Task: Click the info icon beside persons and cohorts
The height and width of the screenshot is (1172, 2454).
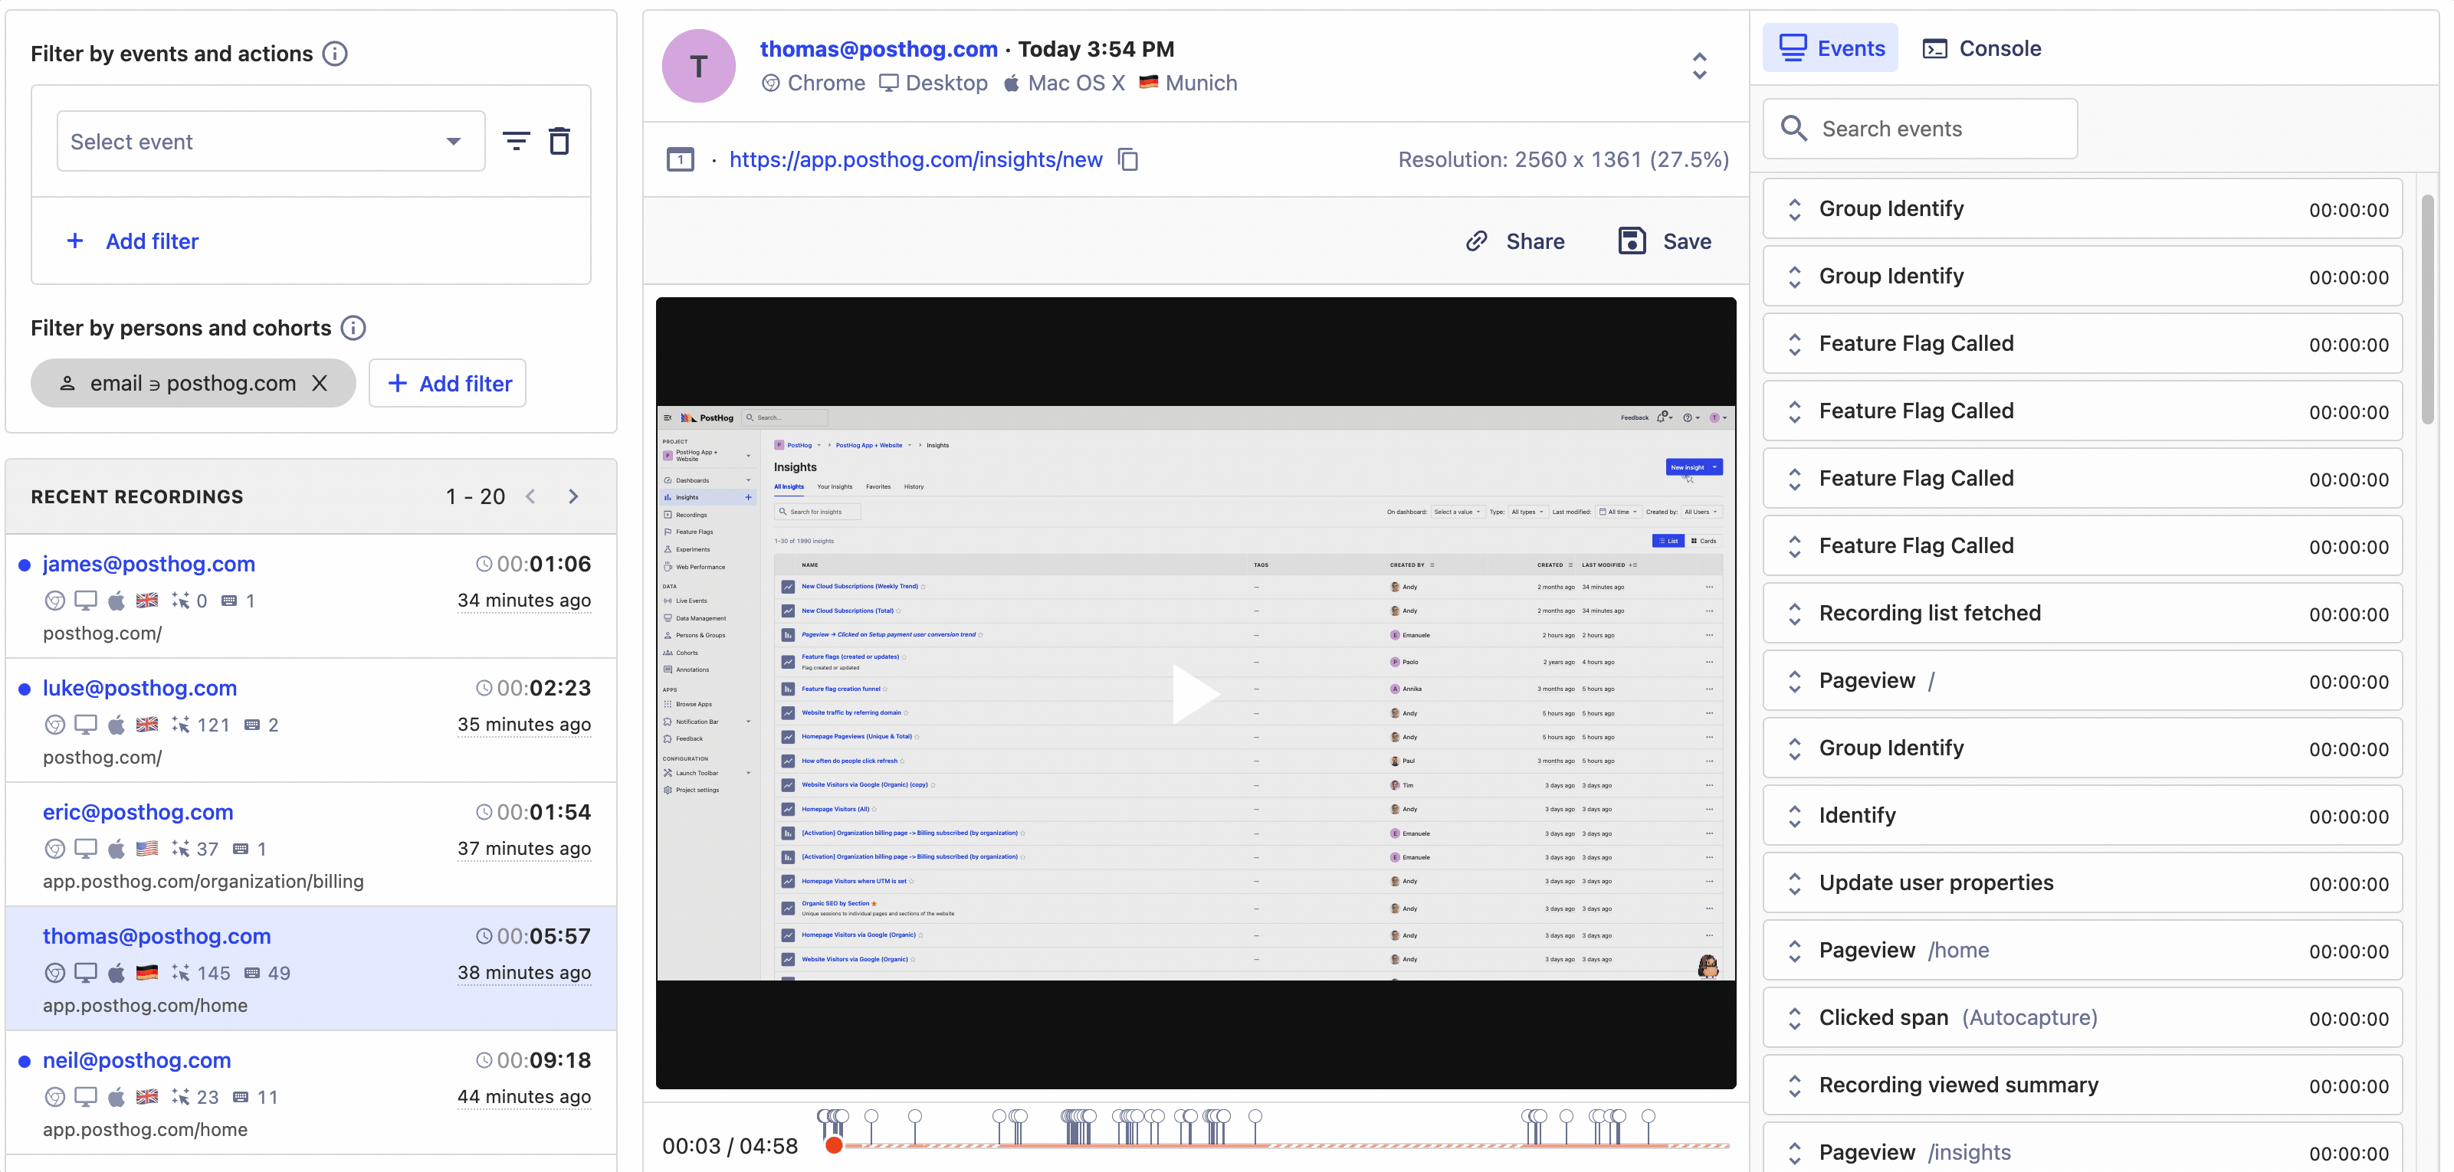Action: [x=353, y=328]
